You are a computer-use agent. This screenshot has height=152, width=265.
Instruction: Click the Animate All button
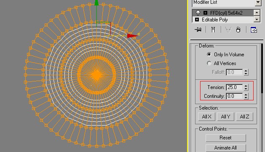pos(226,148)
